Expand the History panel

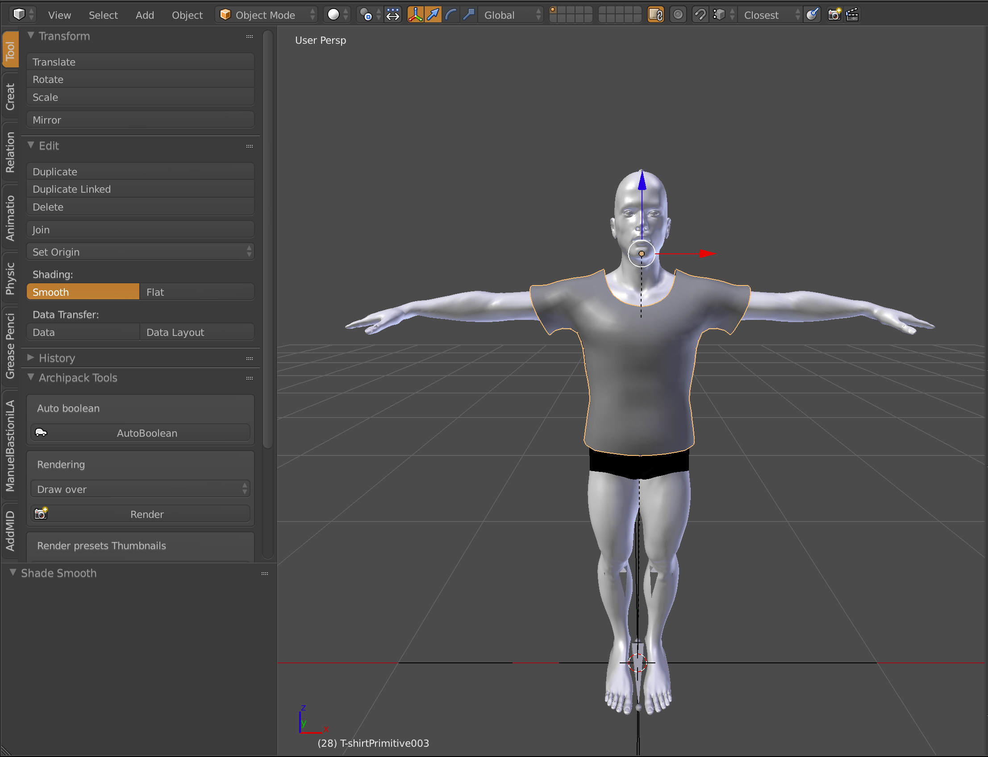(57, 358)
